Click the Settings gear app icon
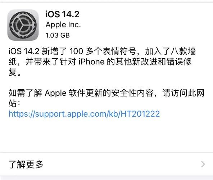Image resolution: width=213 pixels, height=180 pixels. click(23, 25)
